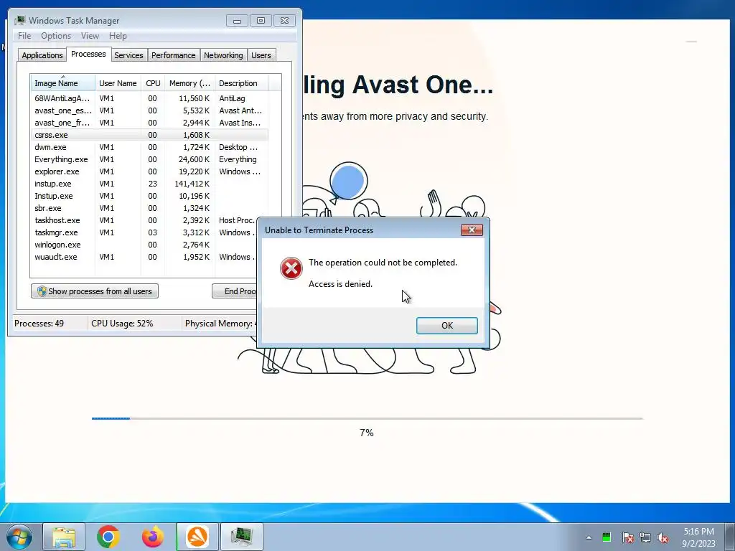Viewport: 735px width, 551px height.
Task: Select the winlogon.exe process row
Action: [x=144, y=245]
